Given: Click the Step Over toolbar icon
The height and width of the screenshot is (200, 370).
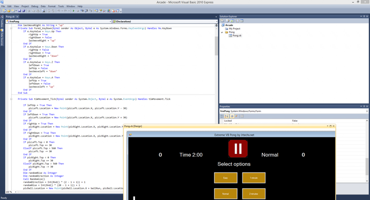Looking at the screenshot, I should point(86,11).
